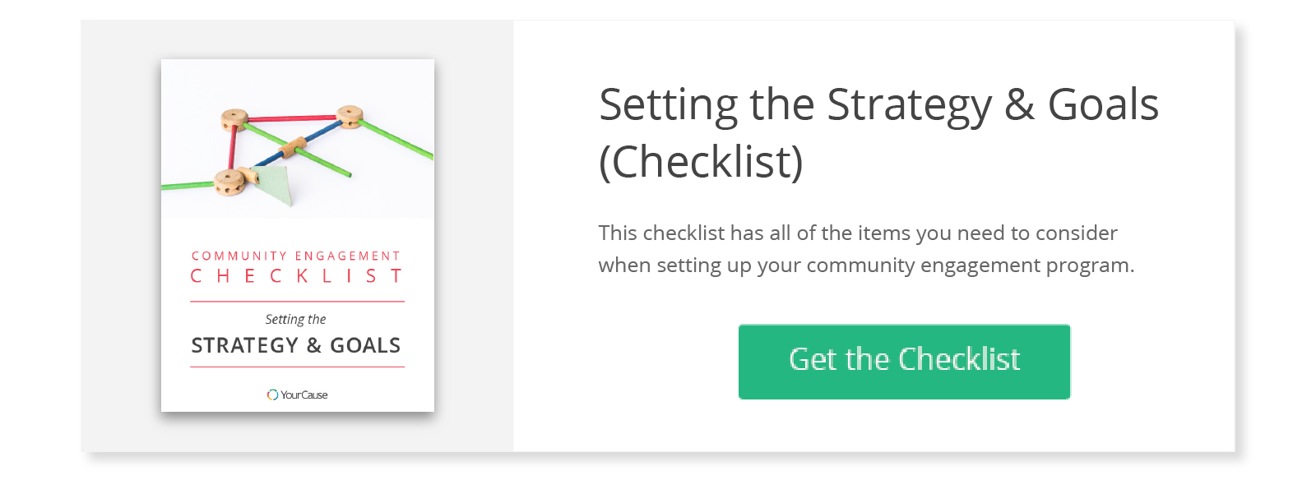This screenshot has width=1316, height=494.
Task: Click the red COMMUNITY ENGAGEMENT cover text
Action: tap(296, 256)
